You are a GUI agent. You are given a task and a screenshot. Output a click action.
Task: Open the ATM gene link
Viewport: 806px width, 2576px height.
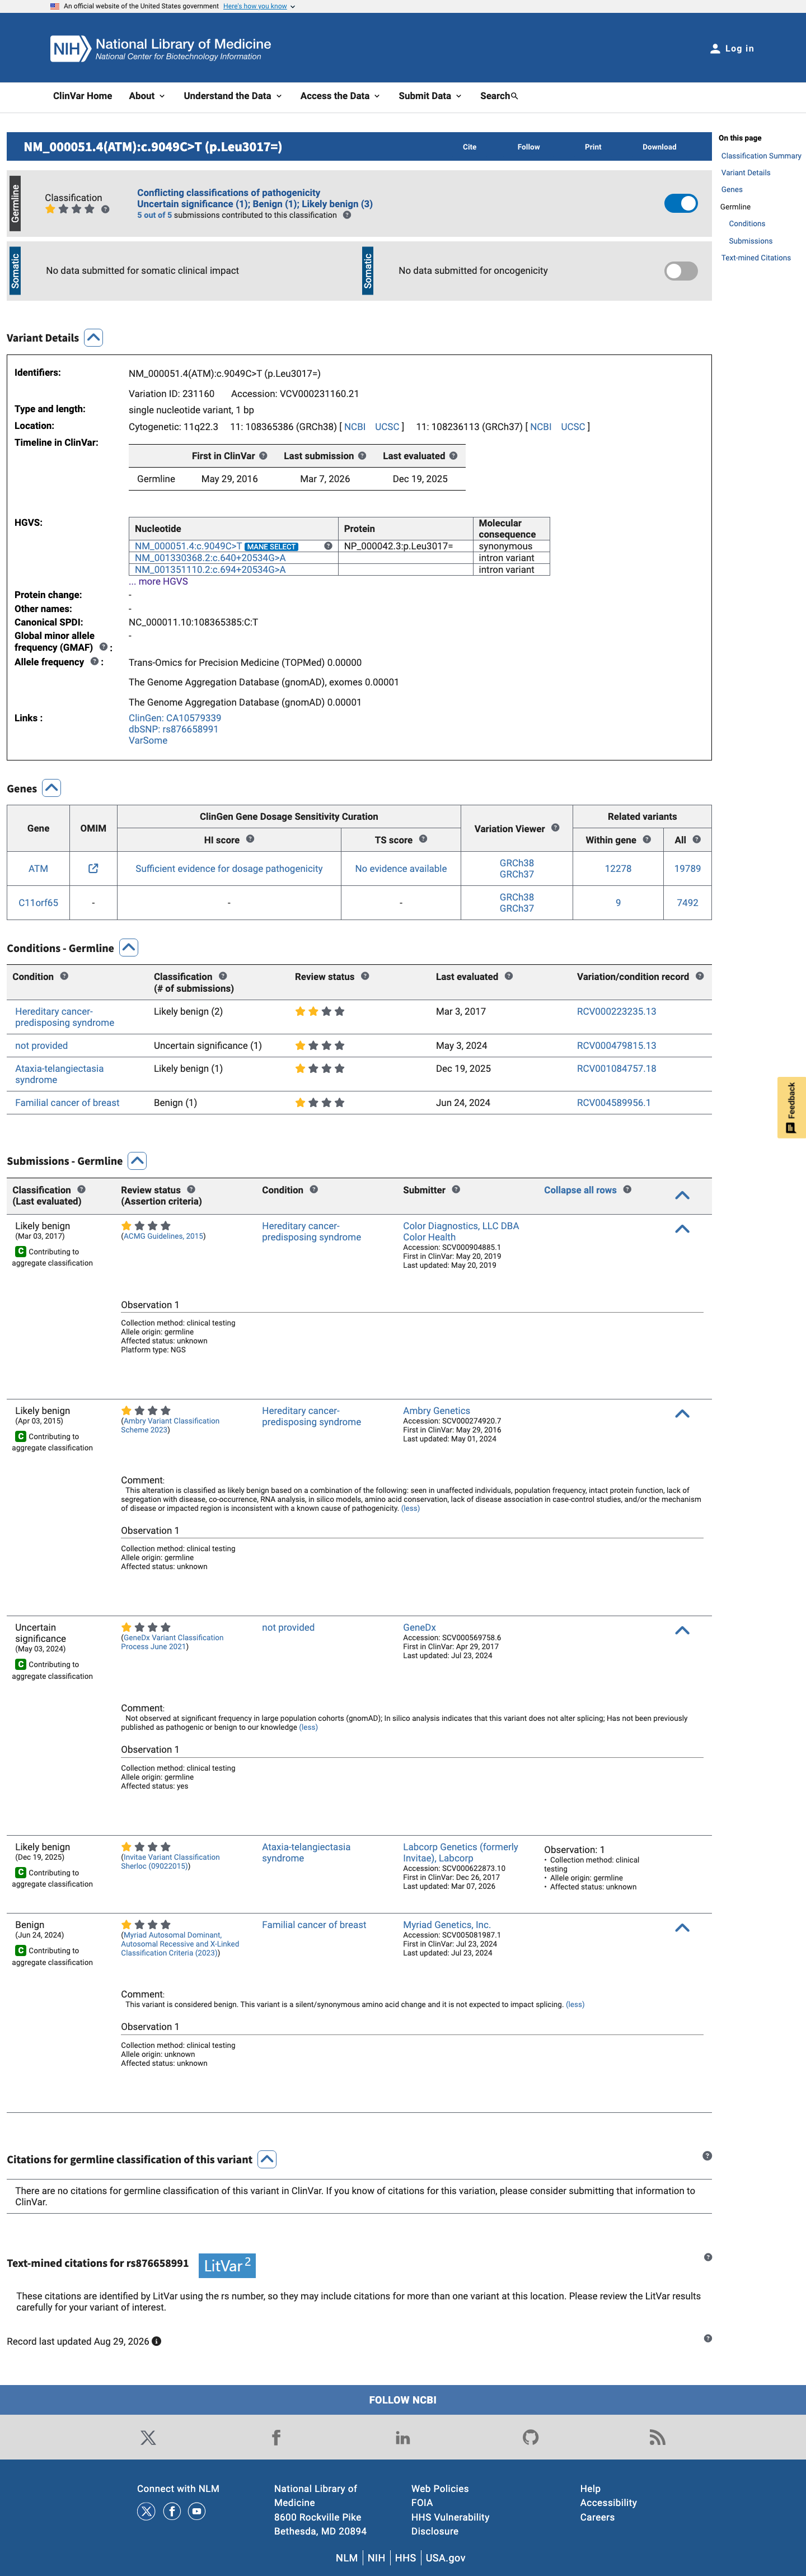(38, 868)
